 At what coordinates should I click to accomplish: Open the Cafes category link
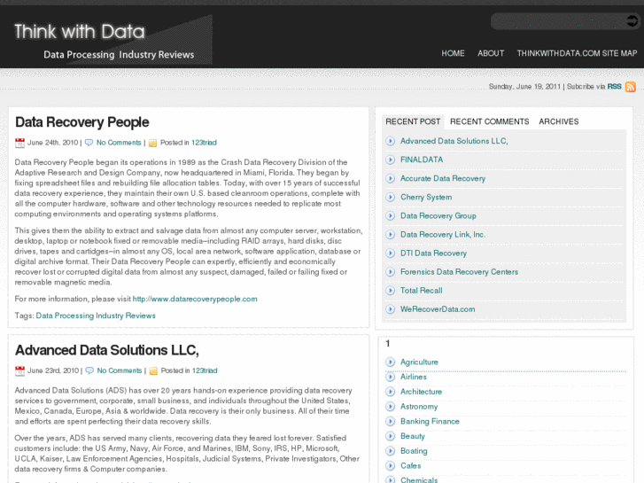point(411,466)
